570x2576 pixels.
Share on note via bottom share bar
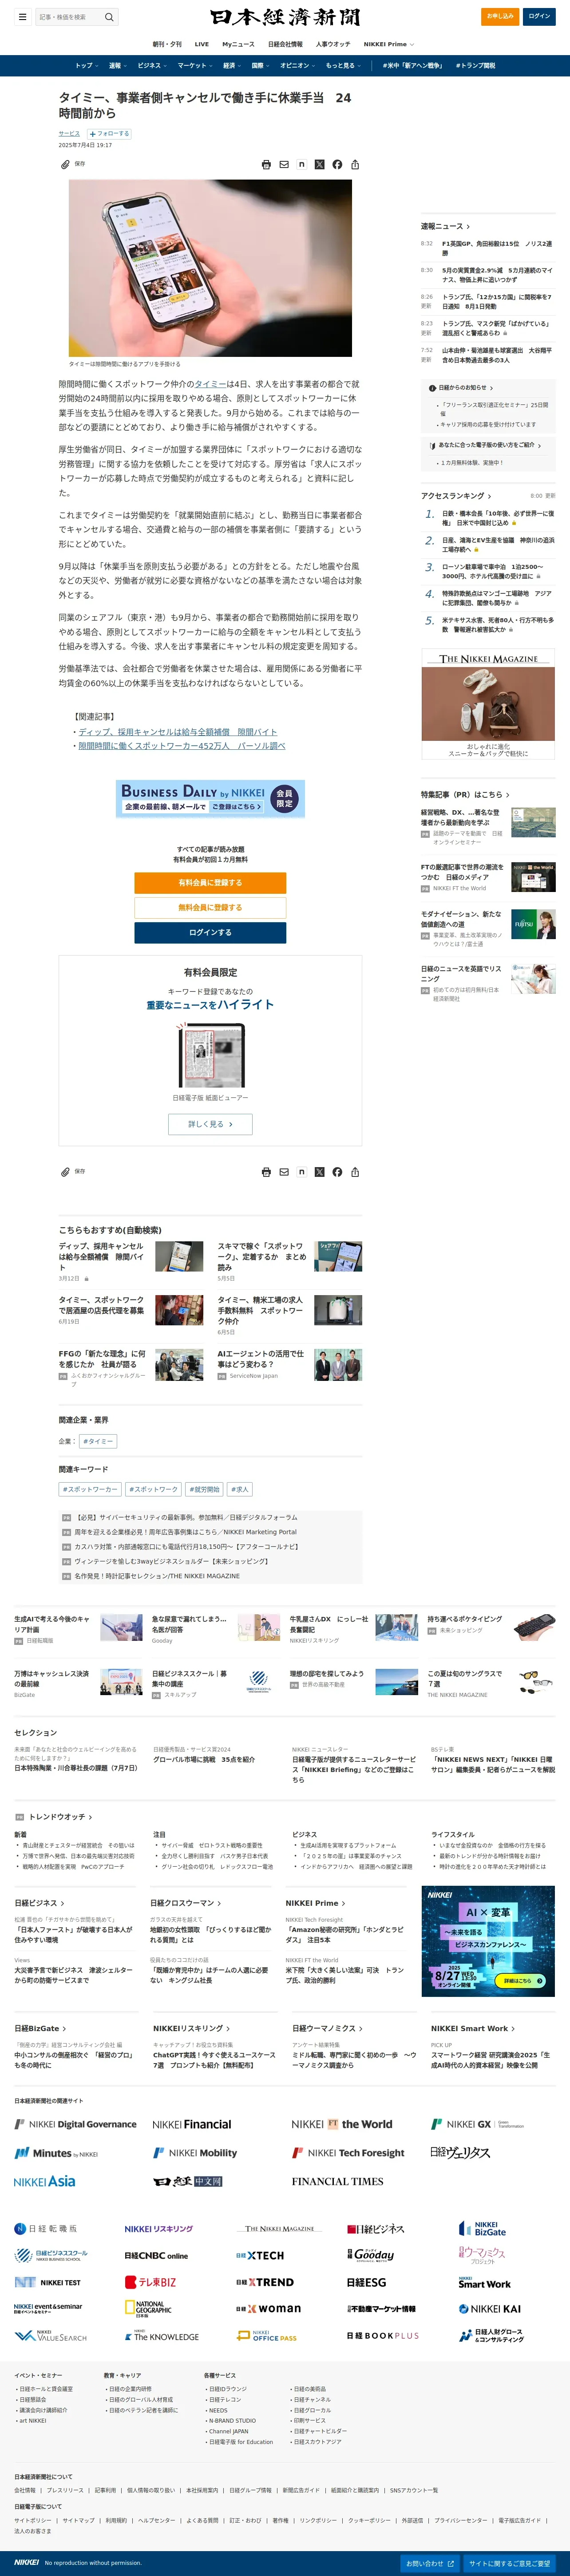301,1171
